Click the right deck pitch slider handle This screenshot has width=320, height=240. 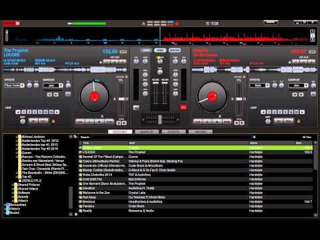point(239,99)
